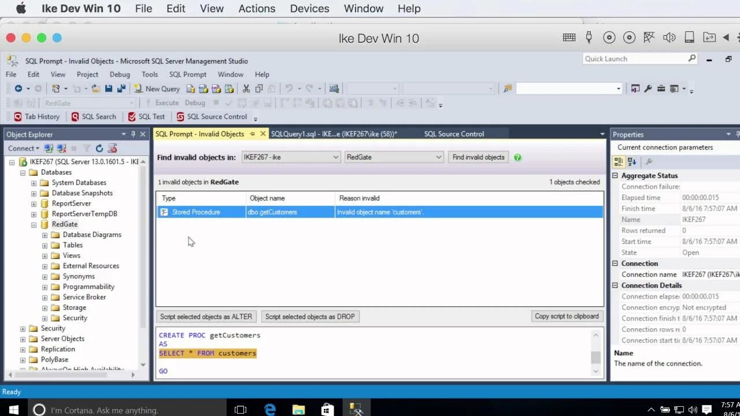Viewport: 740px width, 416px height.
Task: Open the Project menu
Action: (87, 75)
